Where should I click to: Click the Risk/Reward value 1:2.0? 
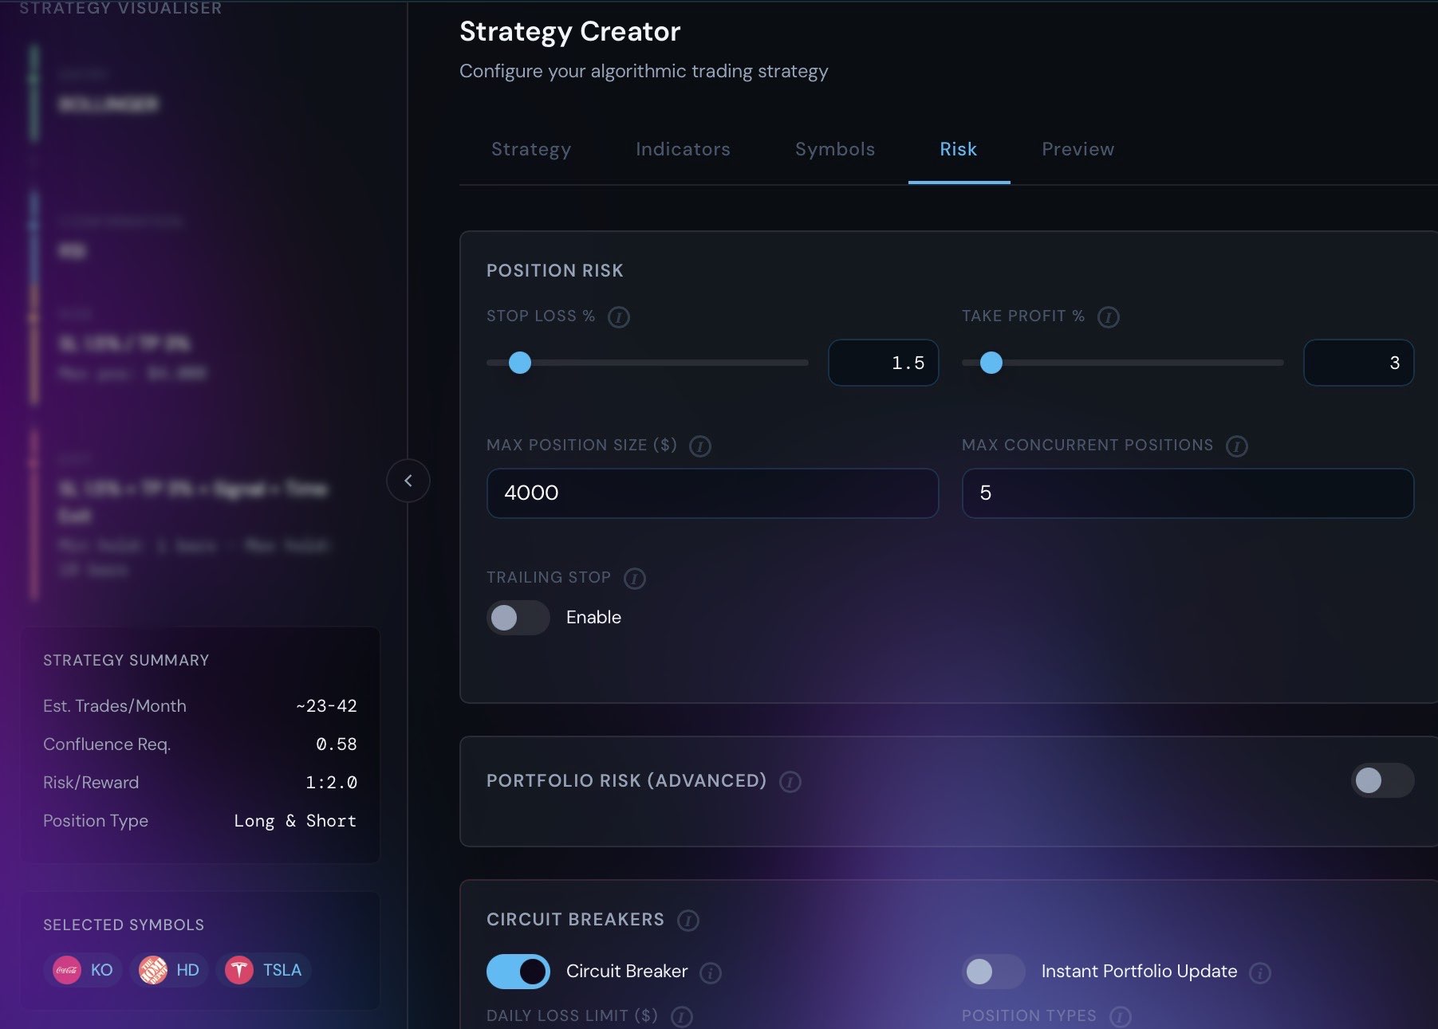(x=331, y=783)
